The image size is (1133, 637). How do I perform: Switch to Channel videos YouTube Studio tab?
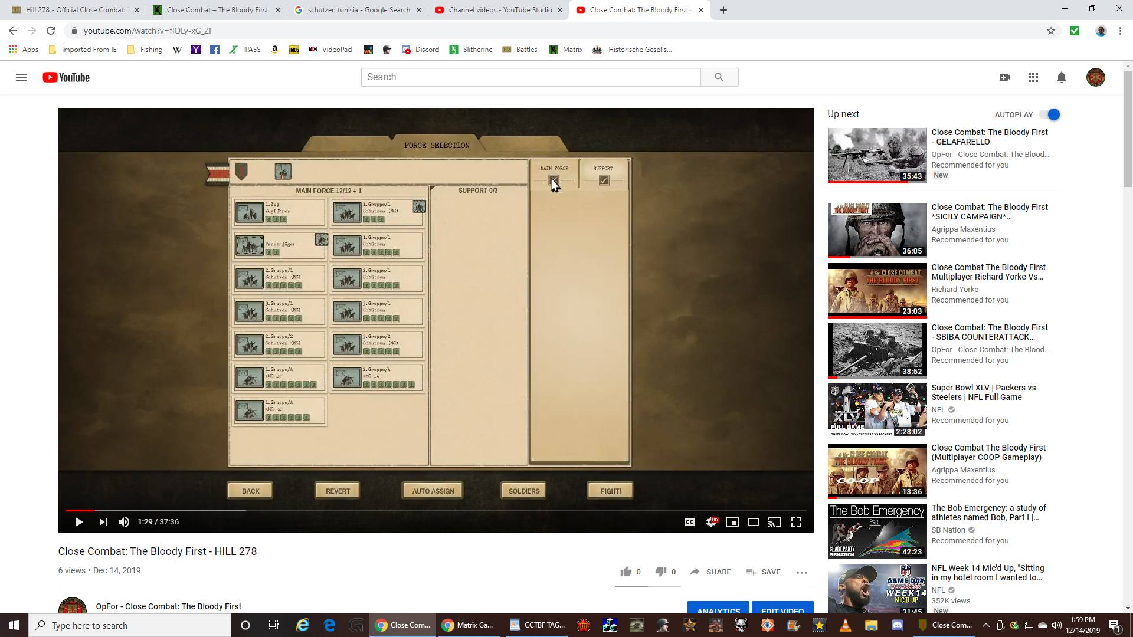click(500, 10)
